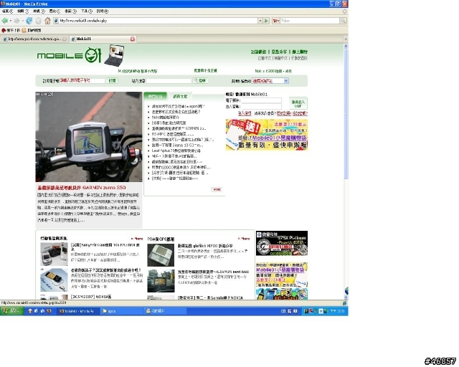Open the 歷史 (History) menu
459x367 pixels.
click(55, 11)
